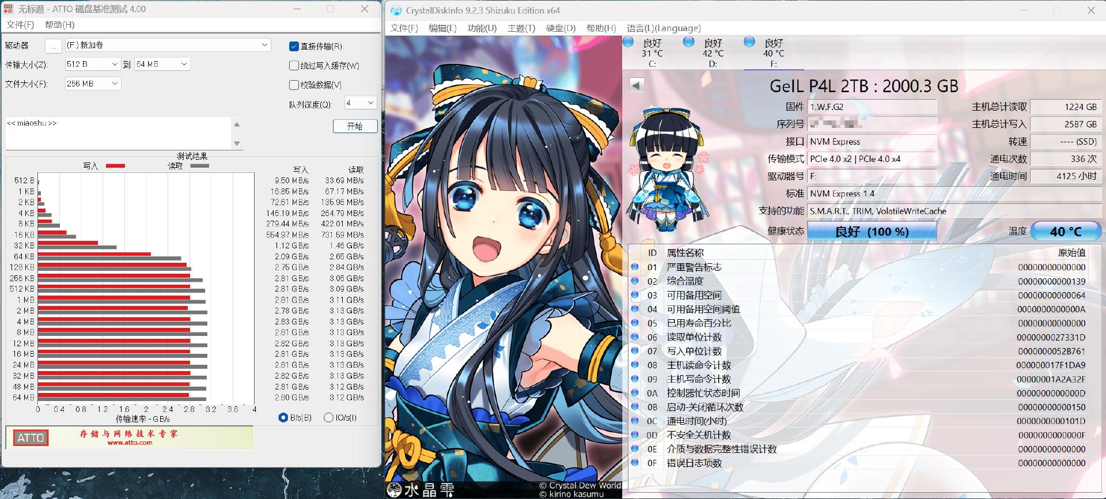Open CrystalDiskInfo 硬盘(D) menu
Image resolution: width=1106 pixels, height=499 pixels.
tap(560, 28)
